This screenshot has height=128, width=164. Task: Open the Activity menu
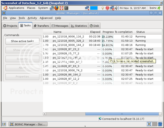[x=32, y=18]
